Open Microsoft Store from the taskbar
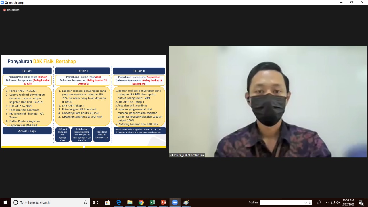This screenshot has width=368, height=207. (x=107, y=202)
